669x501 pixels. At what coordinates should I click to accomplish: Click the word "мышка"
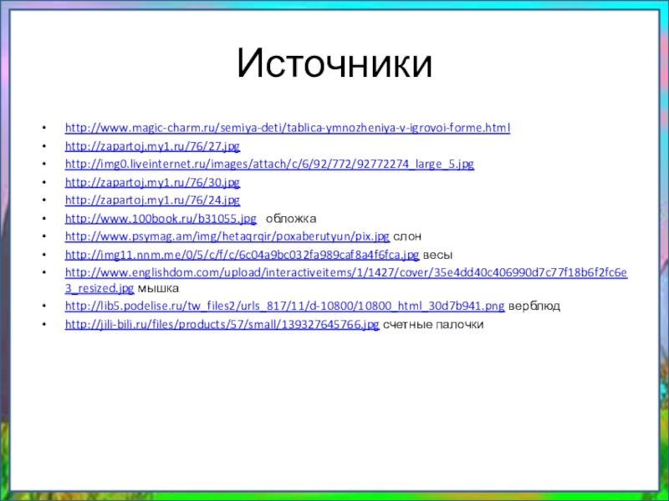click(158, 288)
